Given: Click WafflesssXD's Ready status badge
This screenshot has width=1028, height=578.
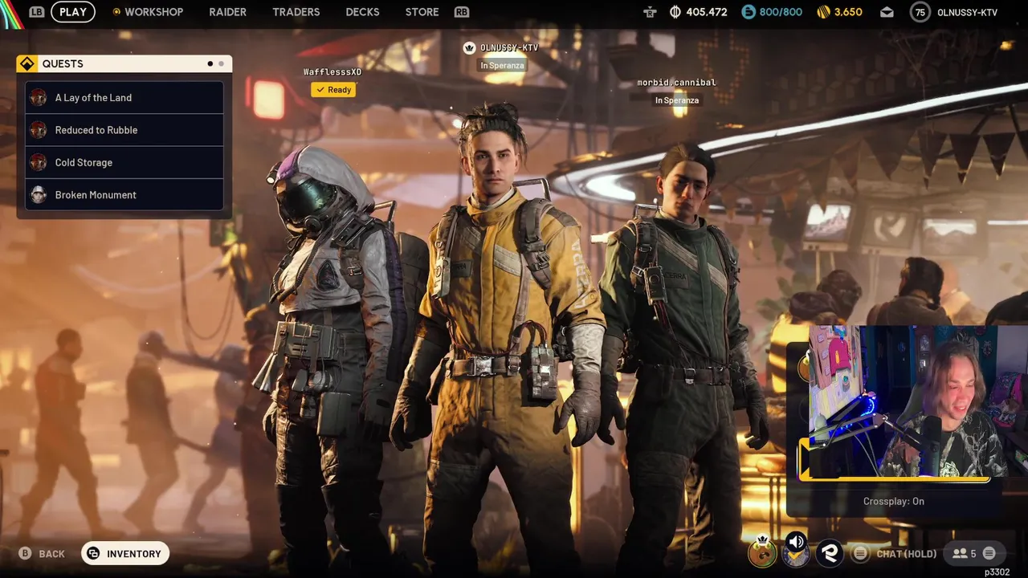Looking at the screenshot, I should point(333,90).
